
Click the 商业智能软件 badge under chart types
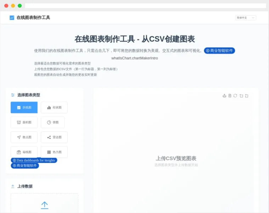click(25, 166)
